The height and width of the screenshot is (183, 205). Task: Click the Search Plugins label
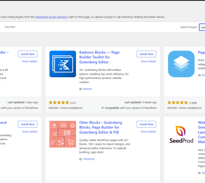(x=189, y=27)
